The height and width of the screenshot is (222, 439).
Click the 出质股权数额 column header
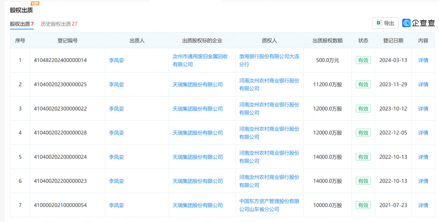(x=328, y=41)
